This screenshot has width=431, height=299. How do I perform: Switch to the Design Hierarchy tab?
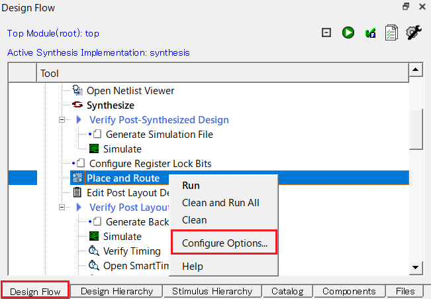click(x=117, y=291)
